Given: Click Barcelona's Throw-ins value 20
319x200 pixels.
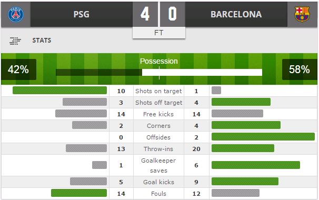Looking at the screenshot, I should pos(196,149).
